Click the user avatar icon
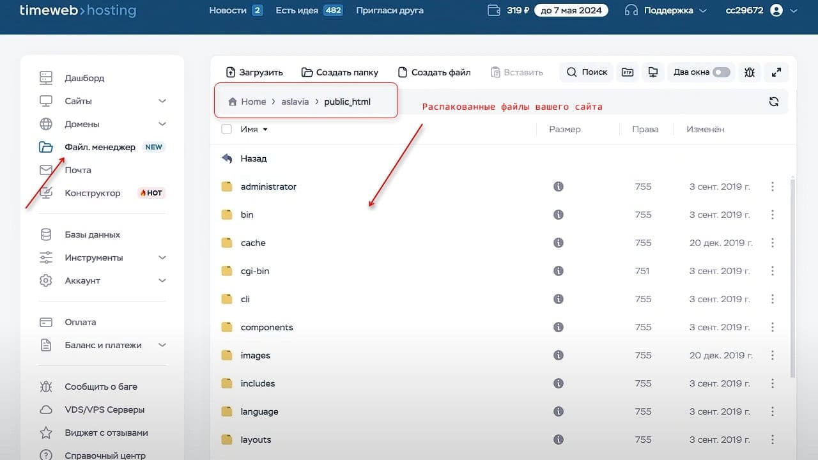This screenshot has height=460, width=818. 776,10
